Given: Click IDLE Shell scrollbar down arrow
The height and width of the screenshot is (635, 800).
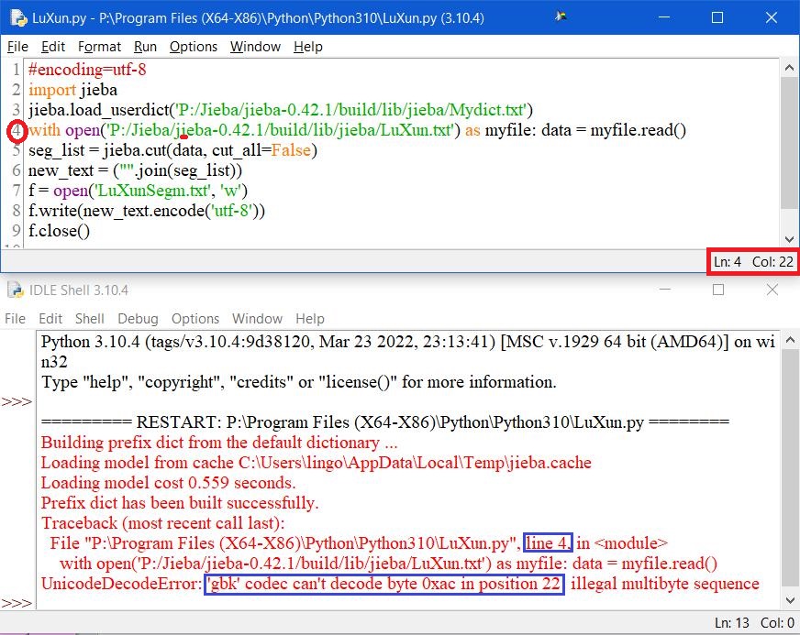Looking at the screenshot, I should point(790,600).
